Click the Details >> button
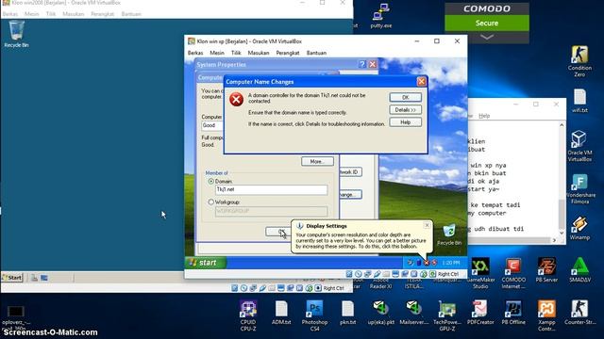 [x=405, y=109]
